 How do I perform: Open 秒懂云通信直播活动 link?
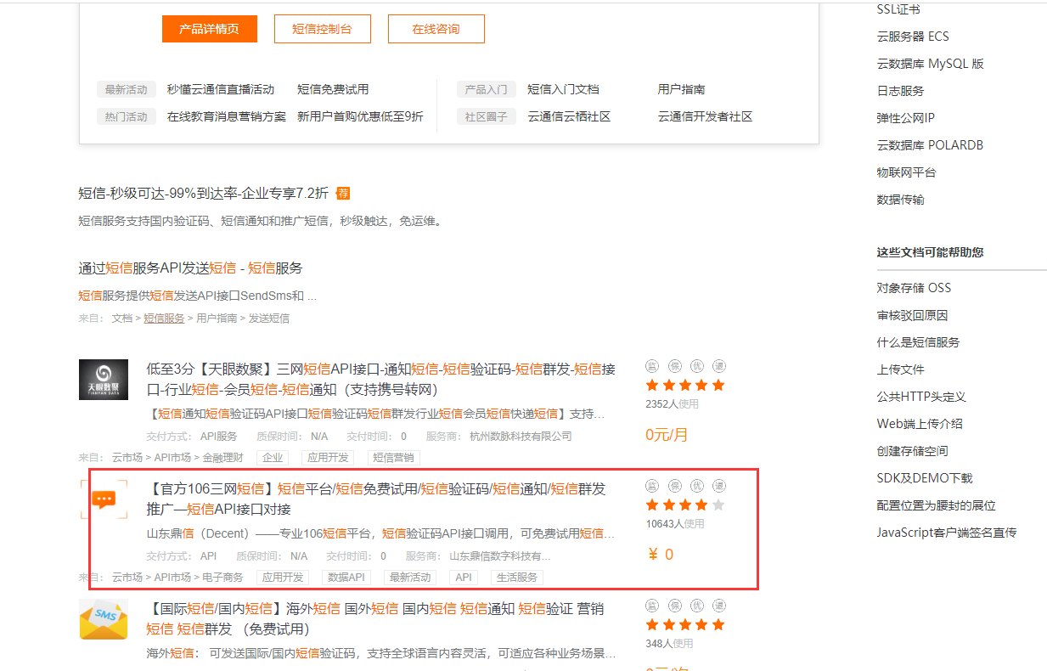[x=221, y=89]
